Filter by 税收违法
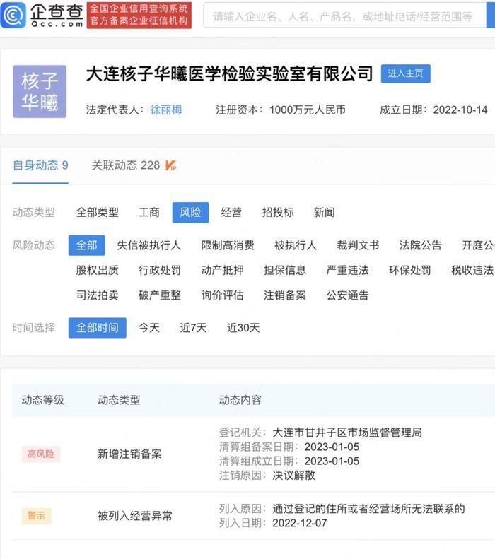 coord(472,270)
